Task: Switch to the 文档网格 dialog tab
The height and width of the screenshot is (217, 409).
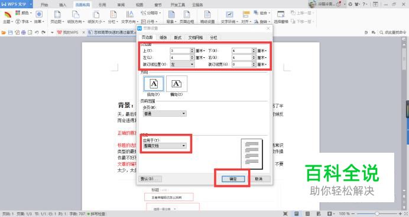Action: (x=196, y=38)
